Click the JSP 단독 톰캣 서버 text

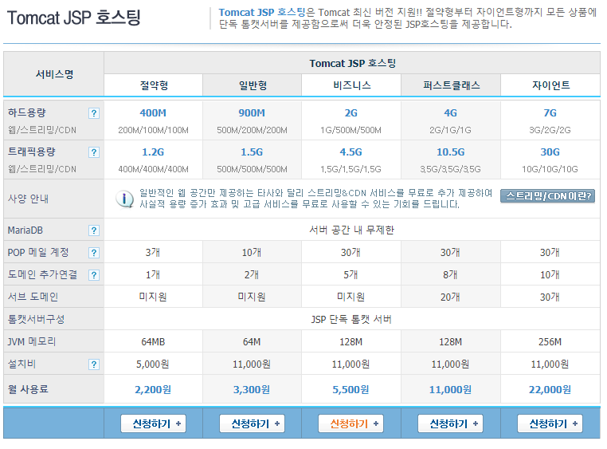click(351, 319)
